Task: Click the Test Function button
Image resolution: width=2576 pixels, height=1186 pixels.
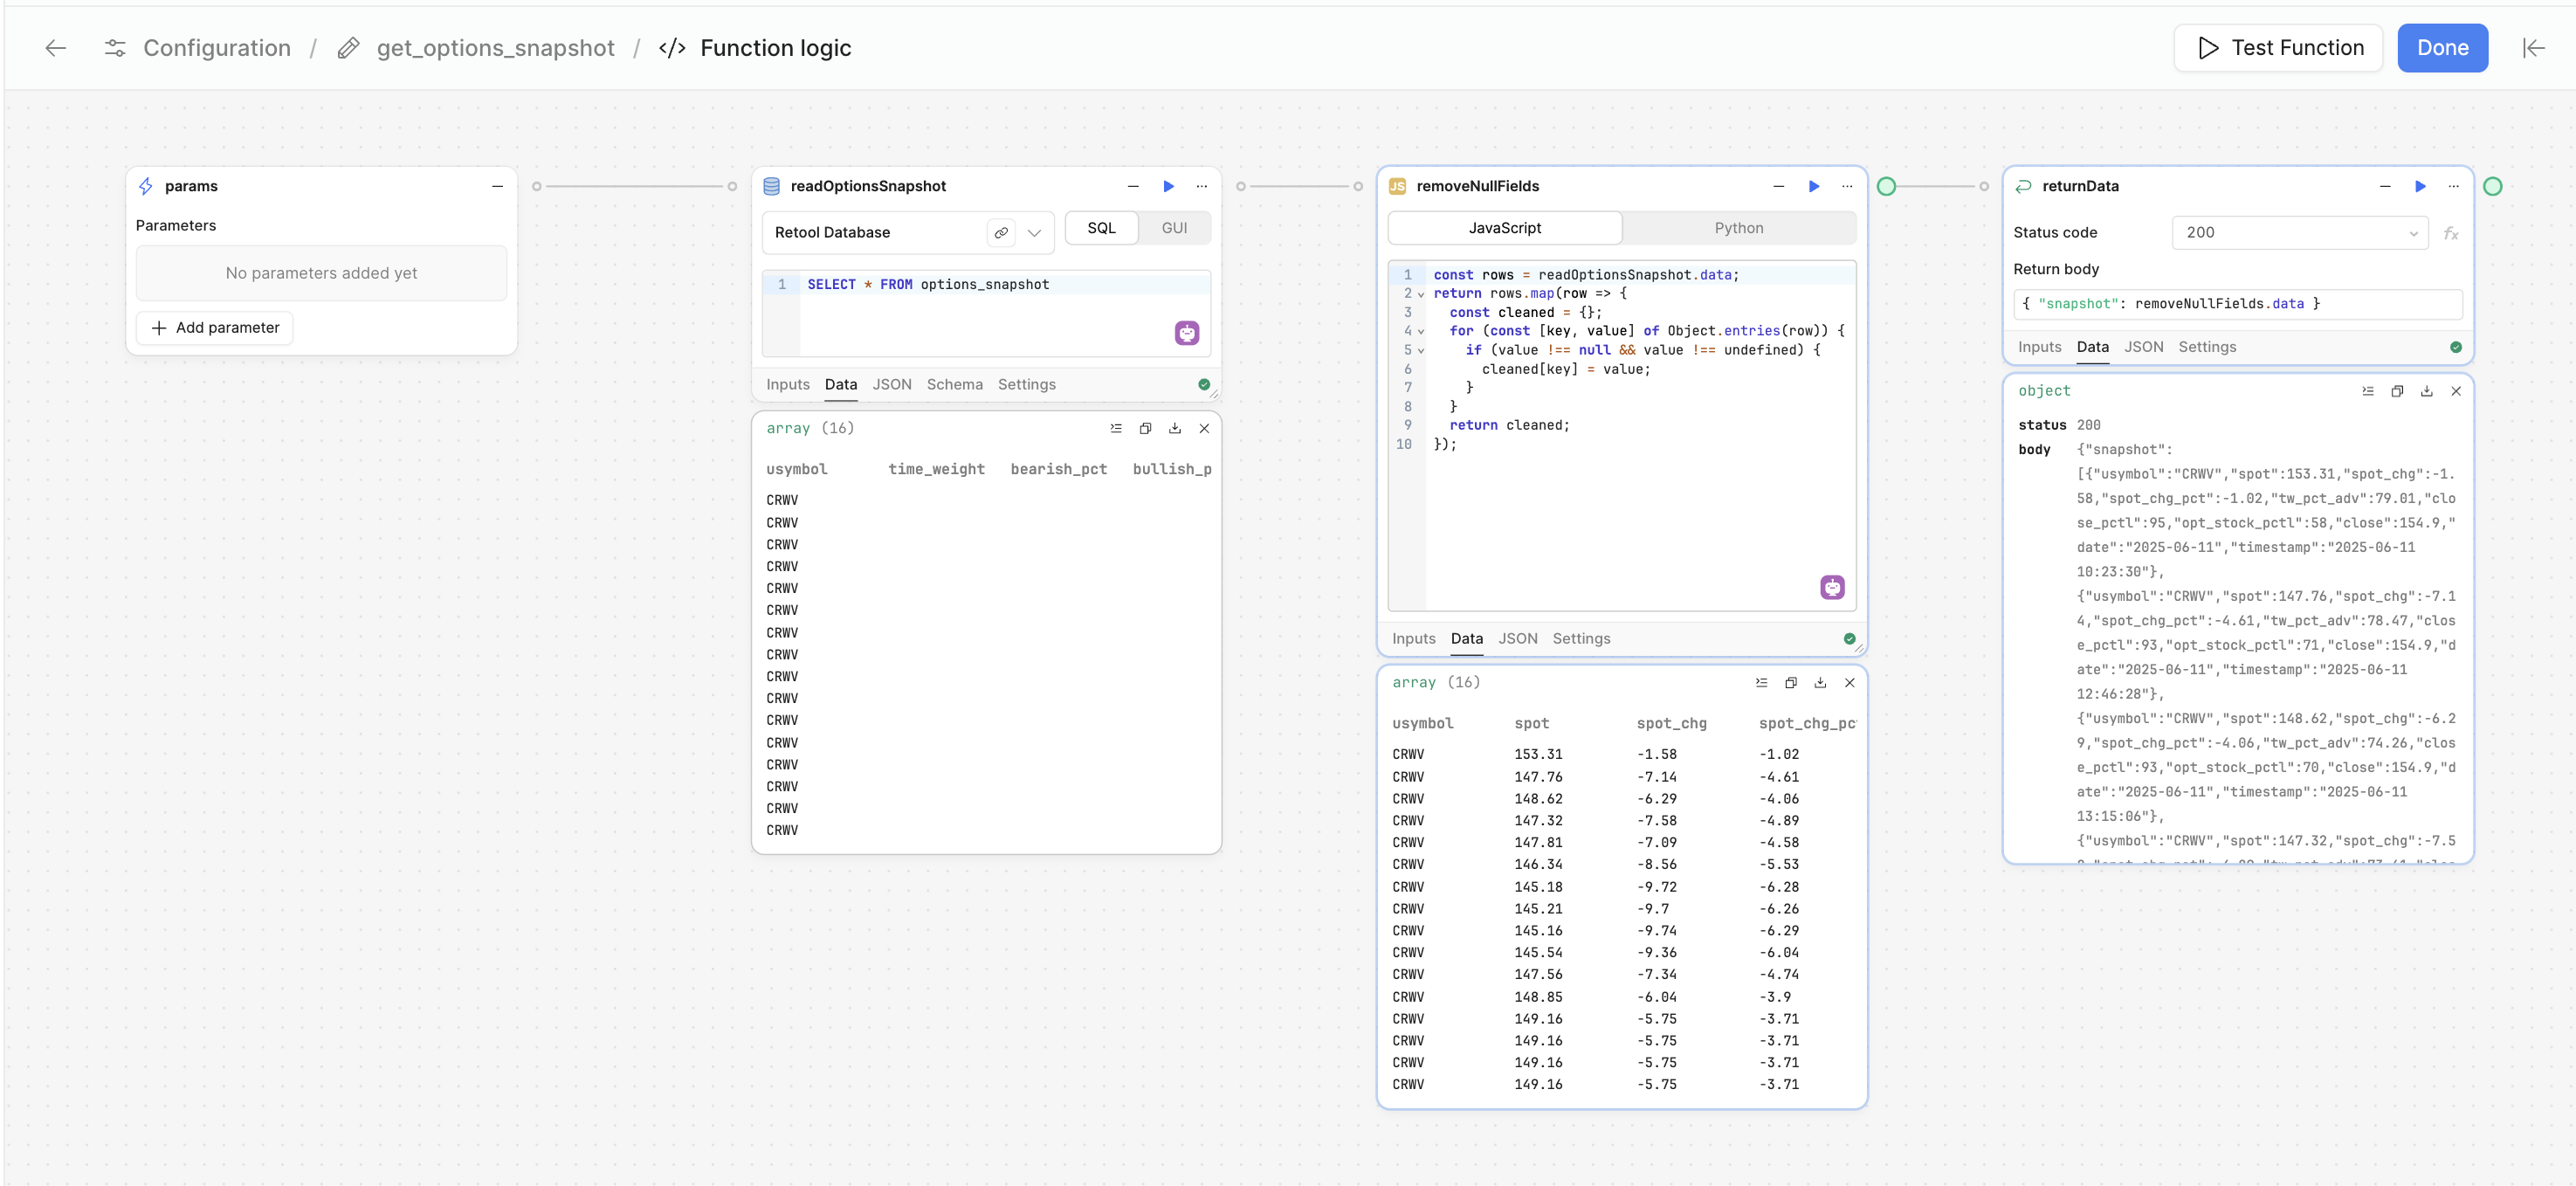Action: point(2278,48)
